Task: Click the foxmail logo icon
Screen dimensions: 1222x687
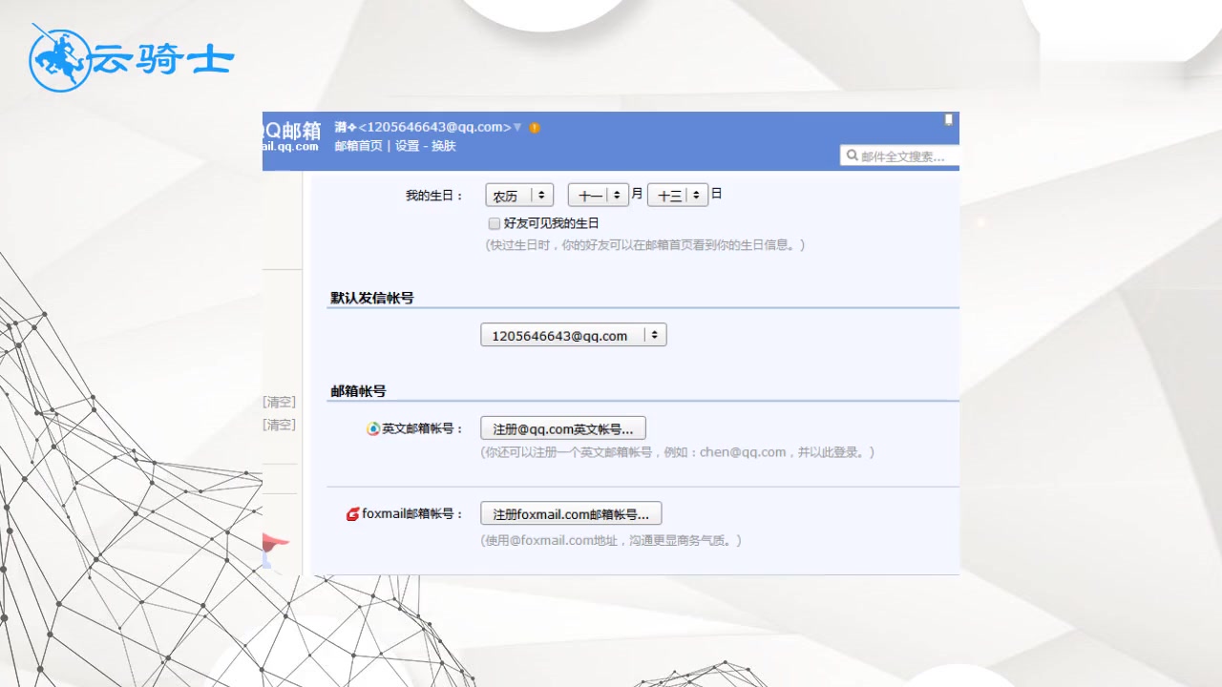Action: tap(352, 514)
